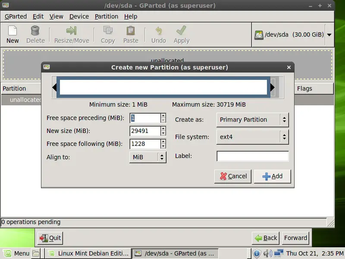Click the Label text field
This screenshot has height=259, width=345.
tap(253, 156)
